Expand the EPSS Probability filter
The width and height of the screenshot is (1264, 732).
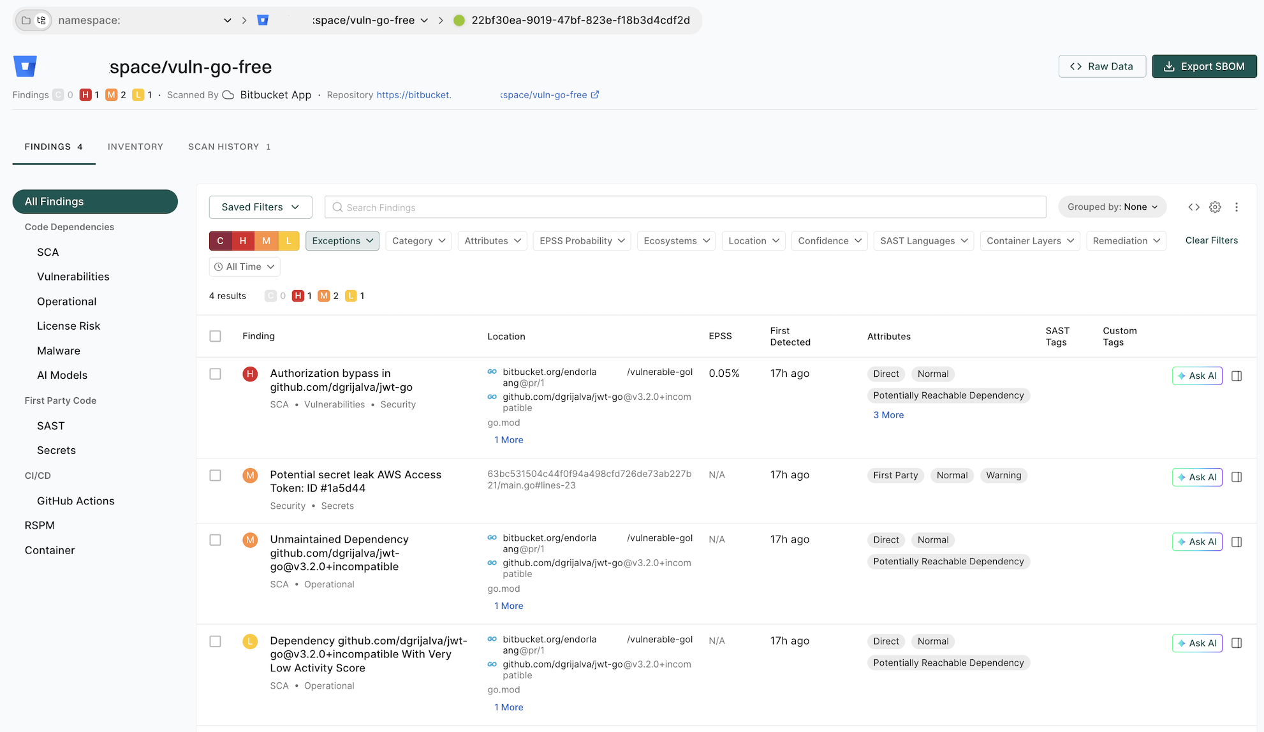pos(582,241)
